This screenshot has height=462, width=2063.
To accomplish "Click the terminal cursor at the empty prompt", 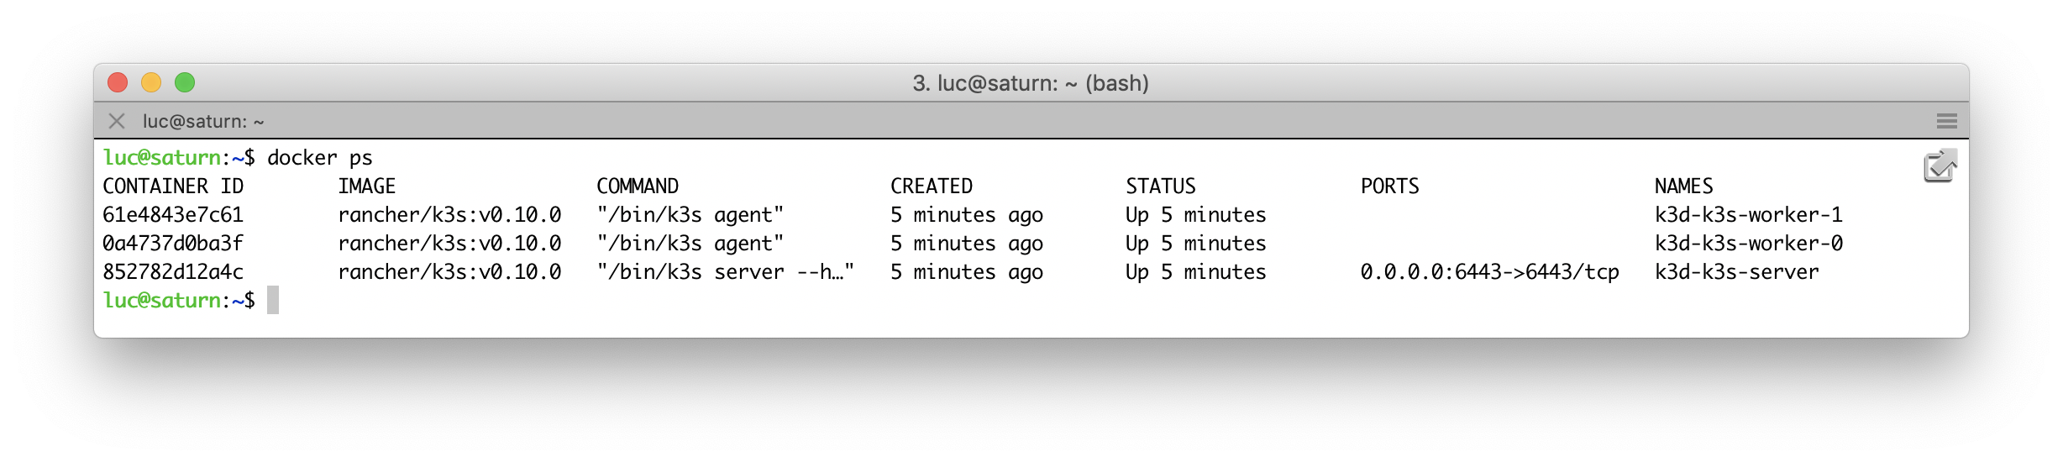I will (x=273, y=301).
